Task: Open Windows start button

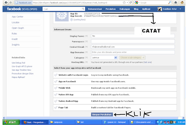Action: [x=11, y=122]
